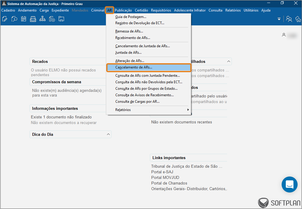Click Cancelamento de ARs menu entry
The height and width of the screenshot is (209, 302).
click(x=149, y=67)
